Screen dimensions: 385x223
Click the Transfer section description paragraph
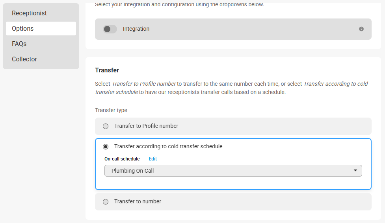[x=231, y=88]
